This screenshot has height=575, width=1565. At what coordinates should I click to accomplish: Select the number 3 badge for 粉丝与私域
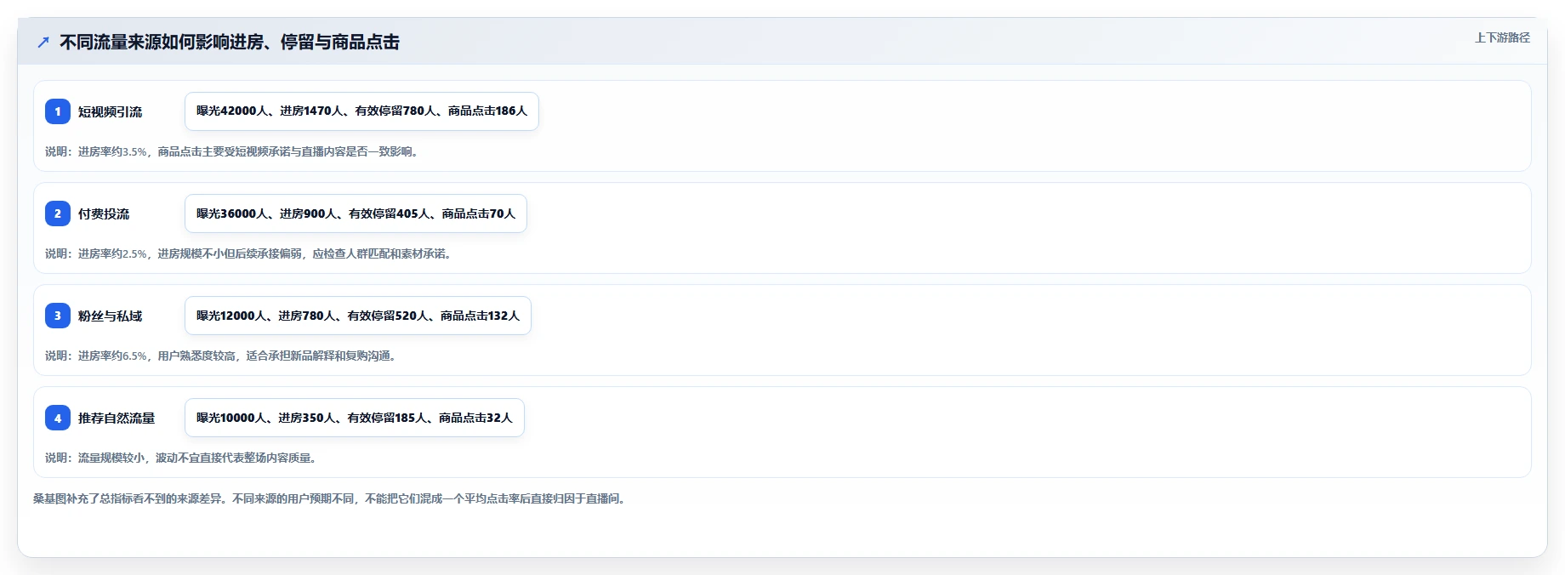click(x=58, y=316)
